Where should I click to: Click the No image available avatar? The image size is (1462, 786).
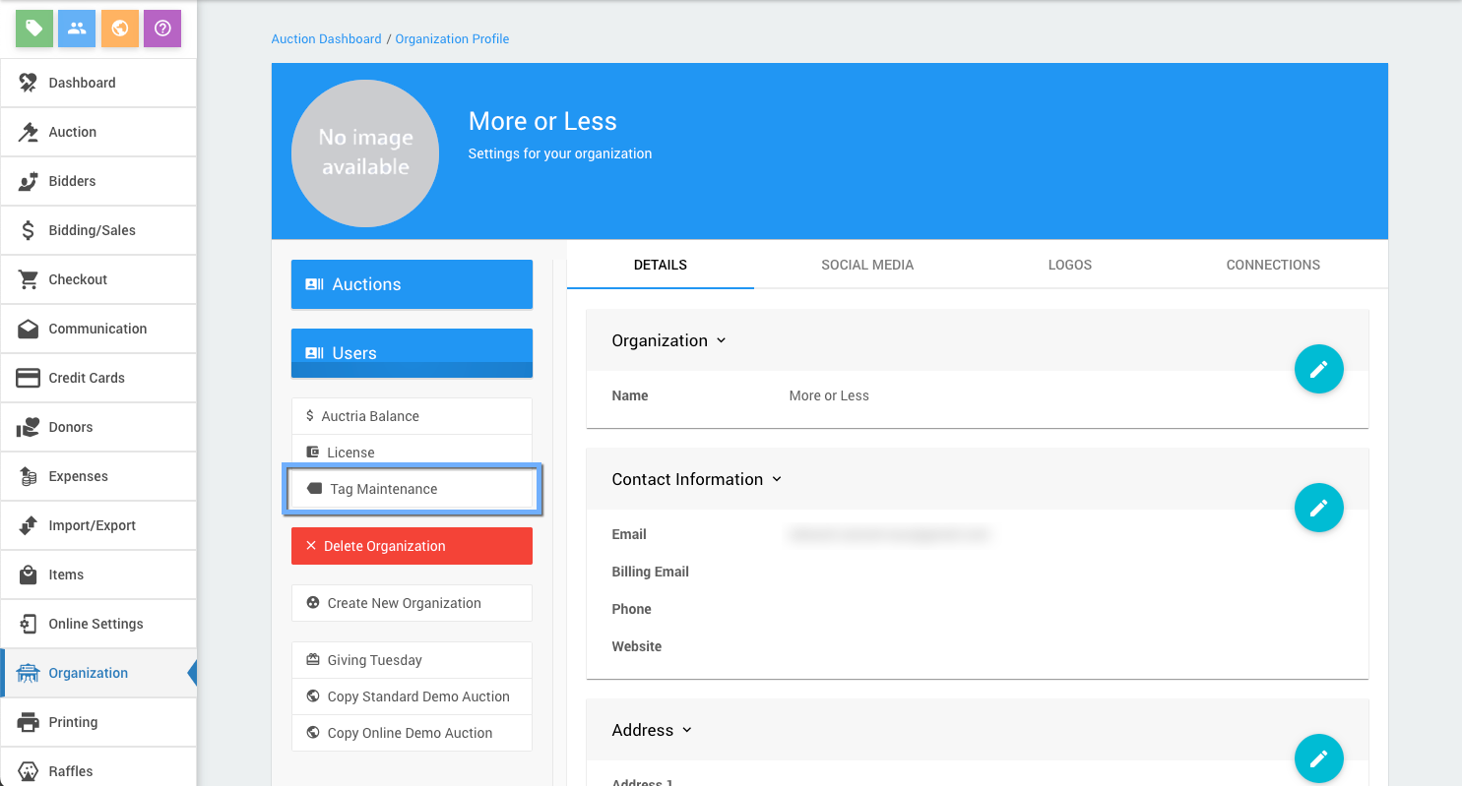365,153
